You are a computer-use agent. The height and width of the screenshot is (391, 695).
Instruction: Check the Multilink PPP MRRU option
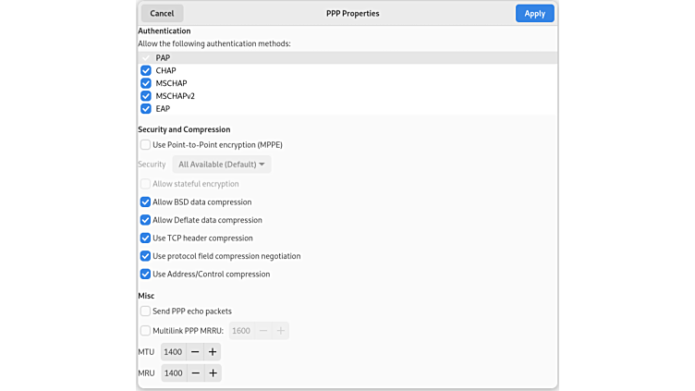[146, 331]
